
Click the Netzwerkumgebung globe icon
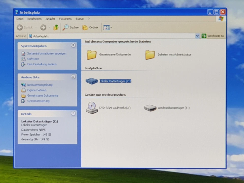click(x=23, y=85)
